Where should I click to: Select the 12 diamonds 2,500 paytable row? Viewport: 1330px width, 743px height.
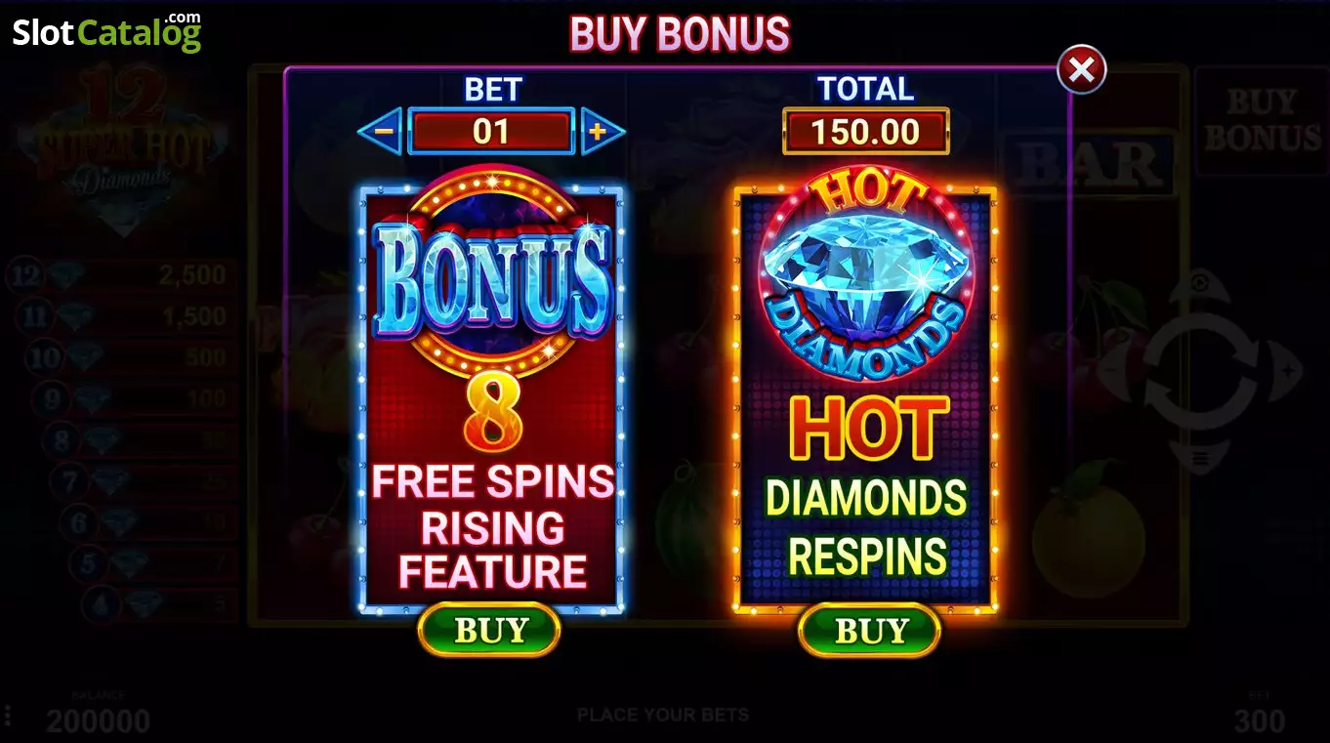click(x=120, y=276)
